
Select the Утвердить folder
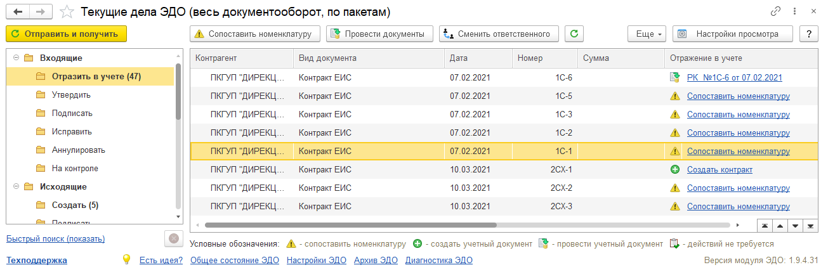coord(71,95)
